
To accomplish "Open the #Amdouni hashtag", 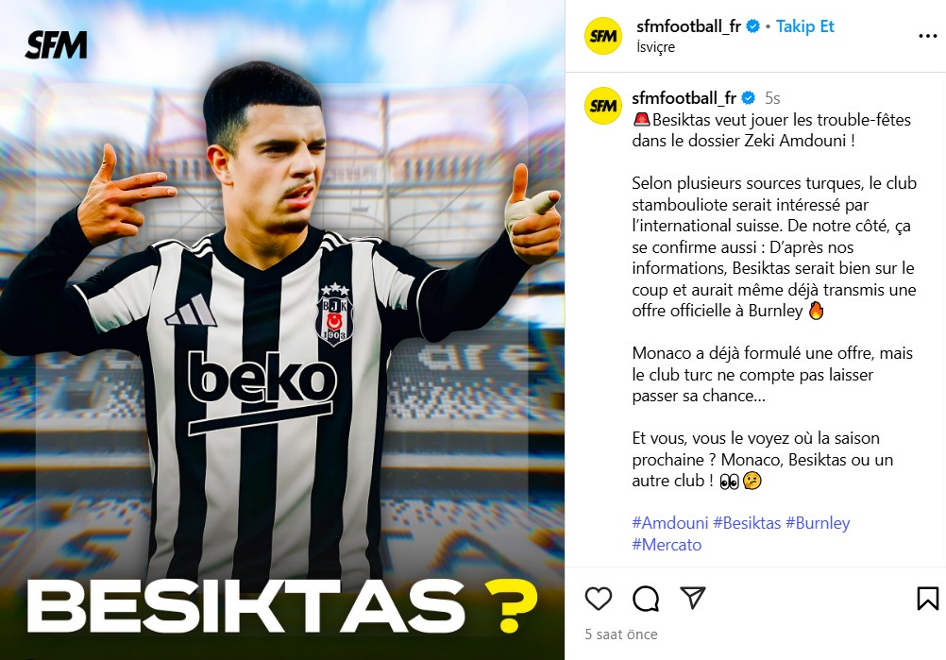I will coord(669,523).
